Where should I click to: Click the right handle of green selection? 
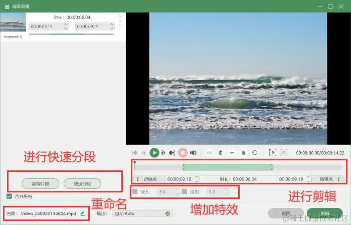[272, 167]
